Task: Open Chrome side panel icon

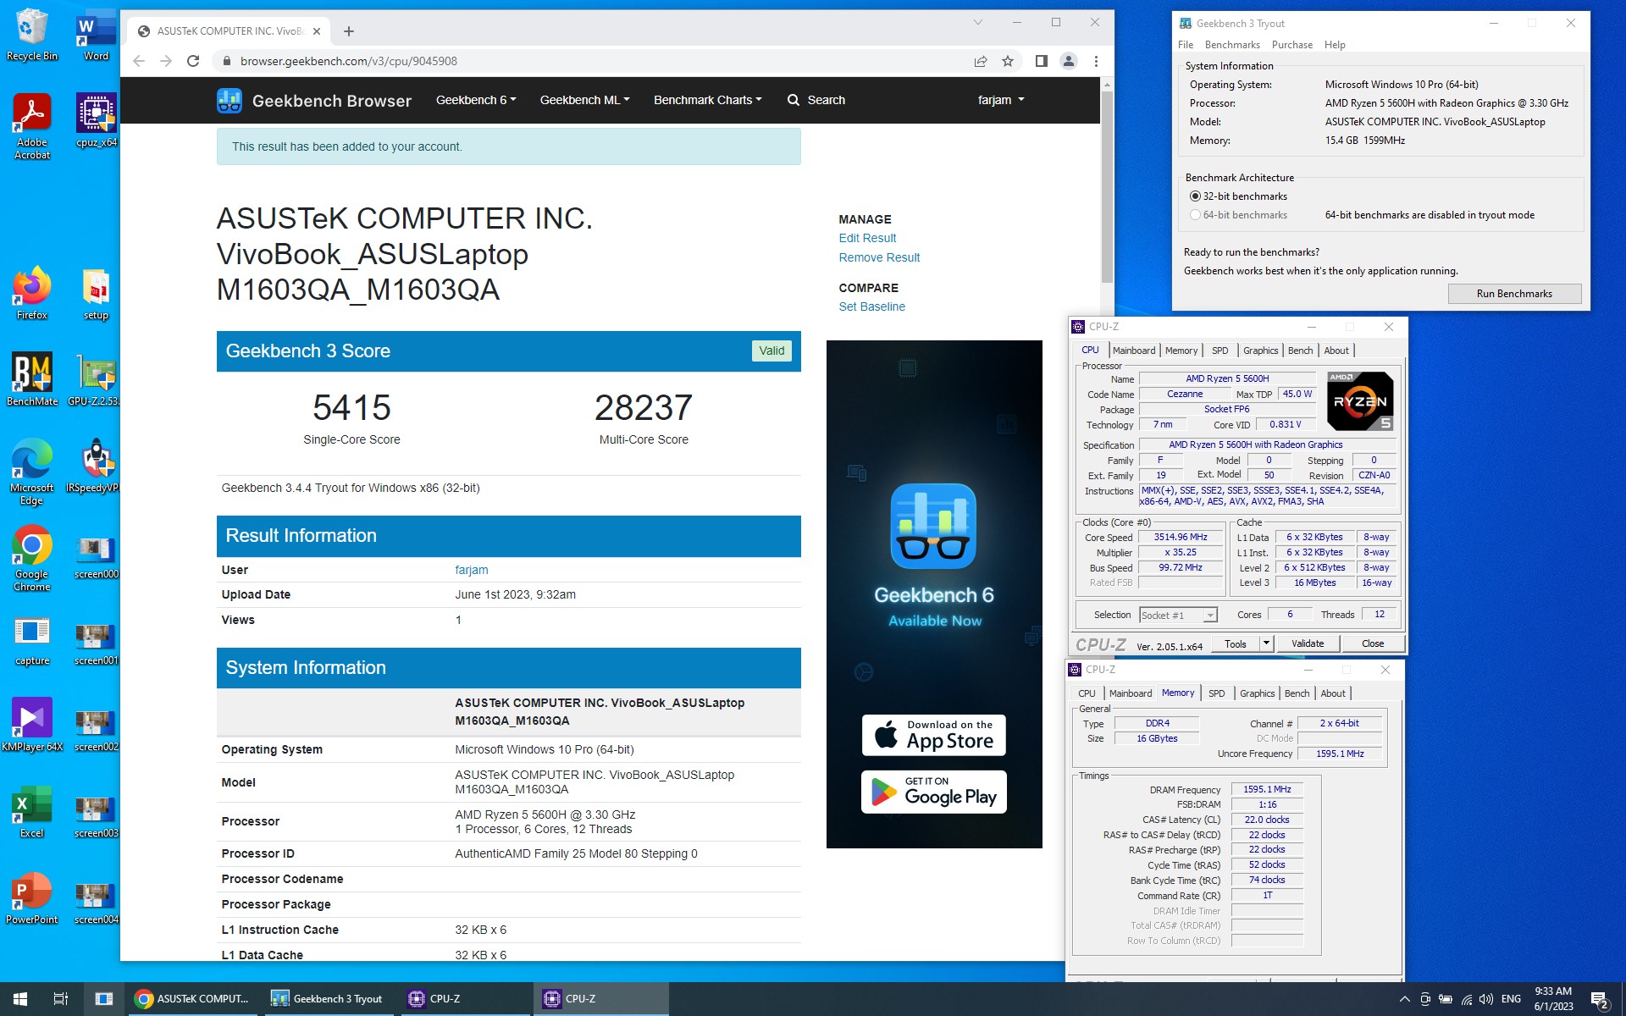Action: (1041, 61)
